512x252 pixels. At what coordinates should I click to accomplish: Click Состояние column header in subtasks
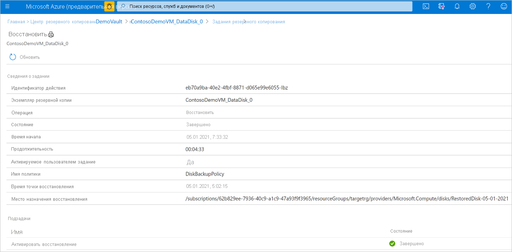(401, 231)
